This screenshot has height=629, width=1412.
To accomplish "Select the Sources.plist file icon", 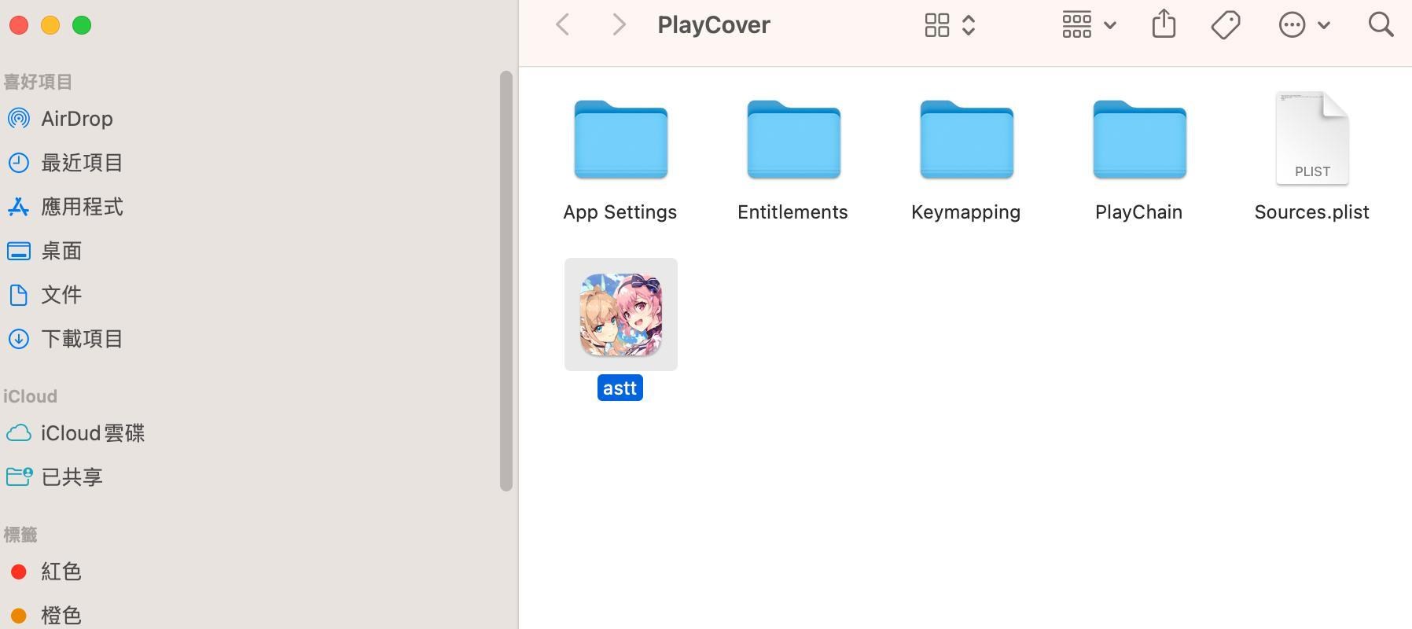I will [1312, 138].
